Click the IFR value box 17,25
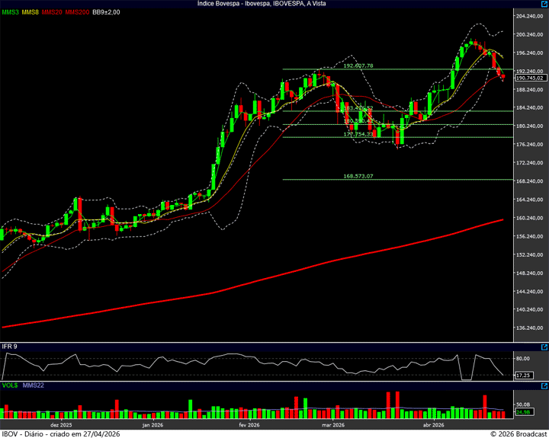Image resolution: width=549 pixels, height=438 pixels. pyautogui.click(x=523, y=376)
